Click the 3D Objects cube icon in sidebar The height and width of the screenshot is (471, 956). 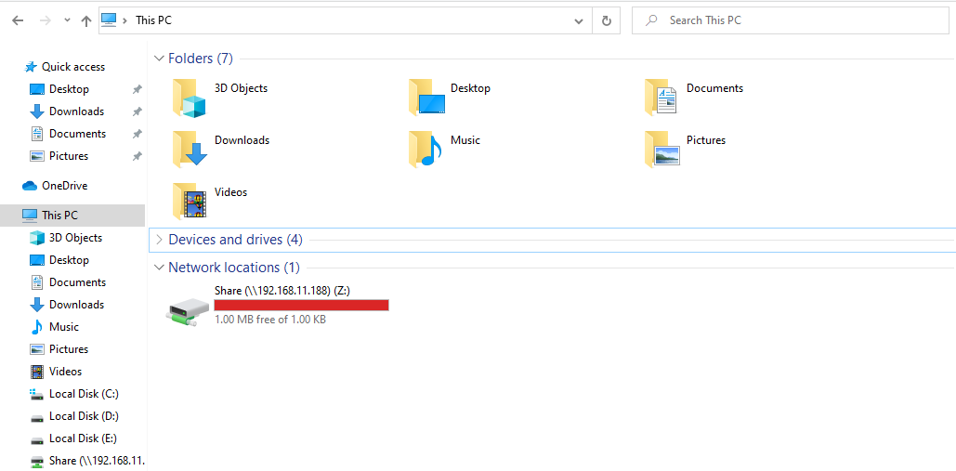point(37,238)
